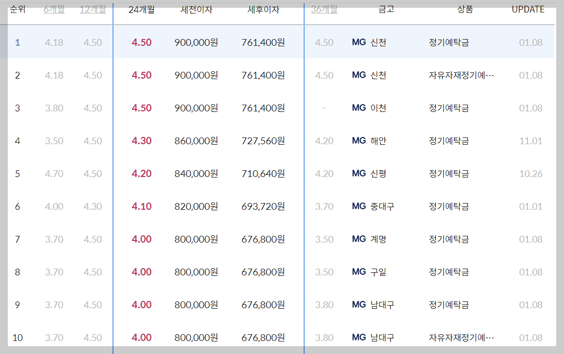The image size is (564, 354).
Task: Click the 순위 column header
Action: [x=18, y=9]
